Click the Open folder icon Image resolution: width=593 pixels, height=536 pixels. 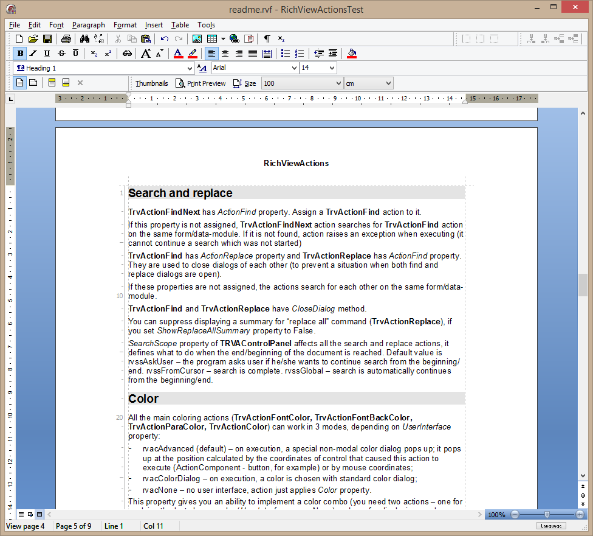(33, 39)
